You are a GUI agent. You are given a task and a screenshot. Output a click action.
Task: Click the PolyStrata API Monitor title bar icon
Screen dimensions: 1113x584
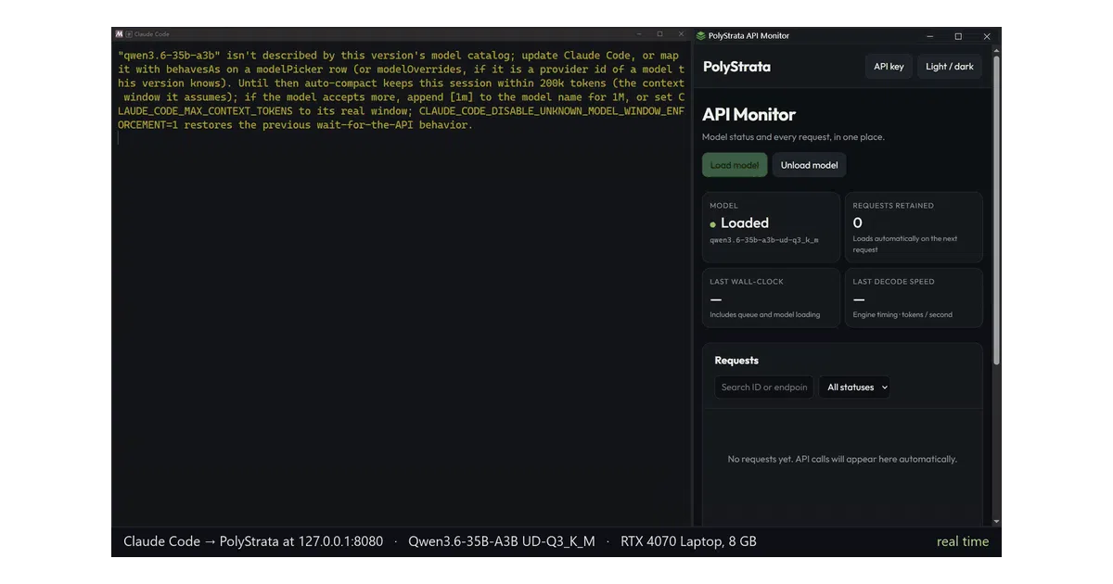click(x=701, y=36)
